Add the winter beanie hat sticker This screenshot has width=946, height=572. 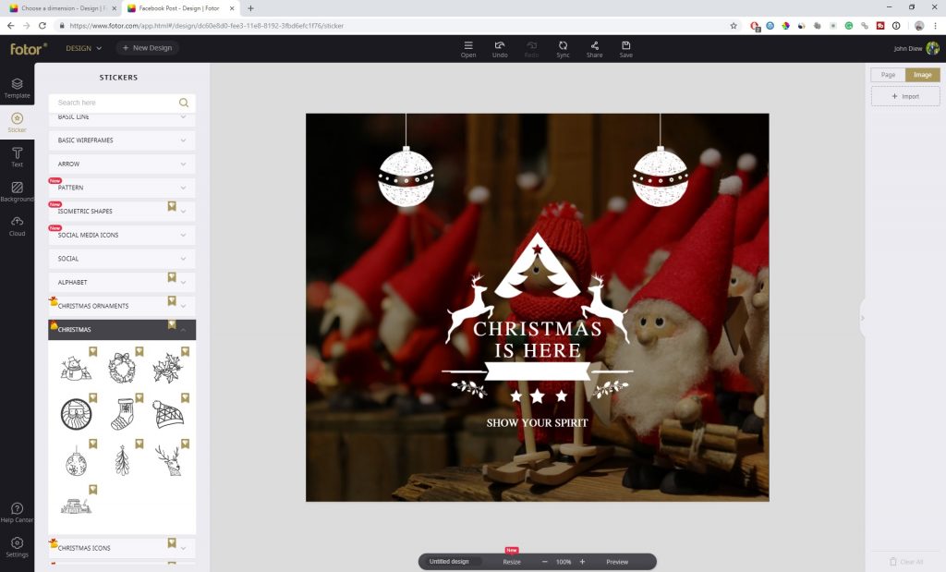[x=168, y=414]
